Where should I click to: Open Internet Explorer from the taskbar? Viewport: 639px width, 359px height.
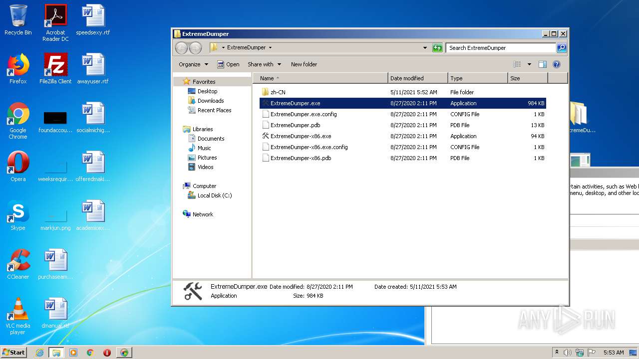click(39, 353)
